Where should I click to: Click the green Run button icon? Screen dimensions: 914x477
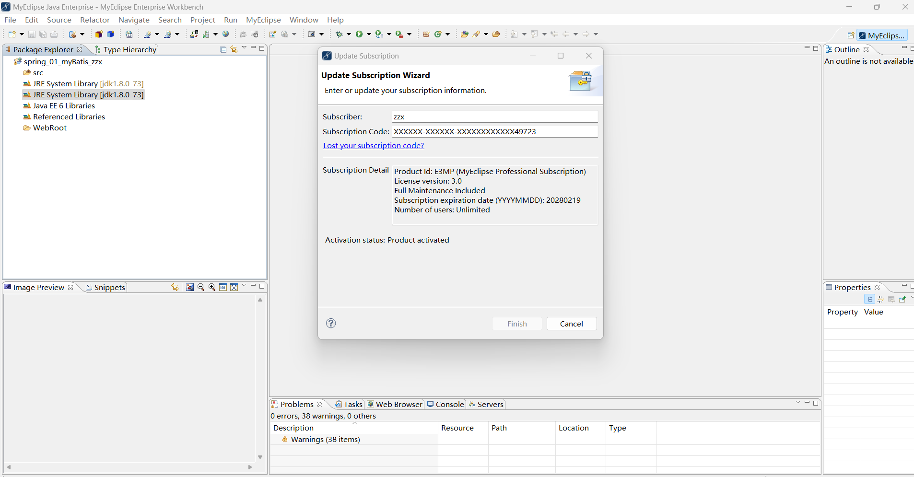pyautogui.click(x=359, y=34)
